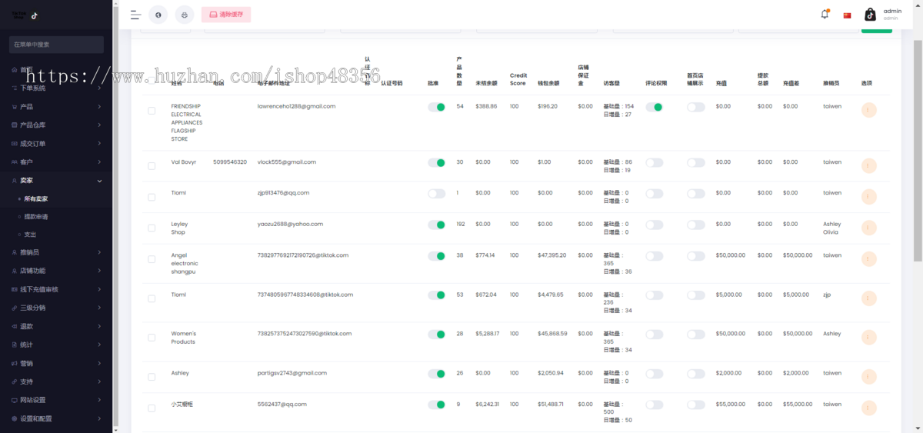Expand 成交订单 using its chevron
The height and width of the screenshot is (433, 923).
coord(99,144)
